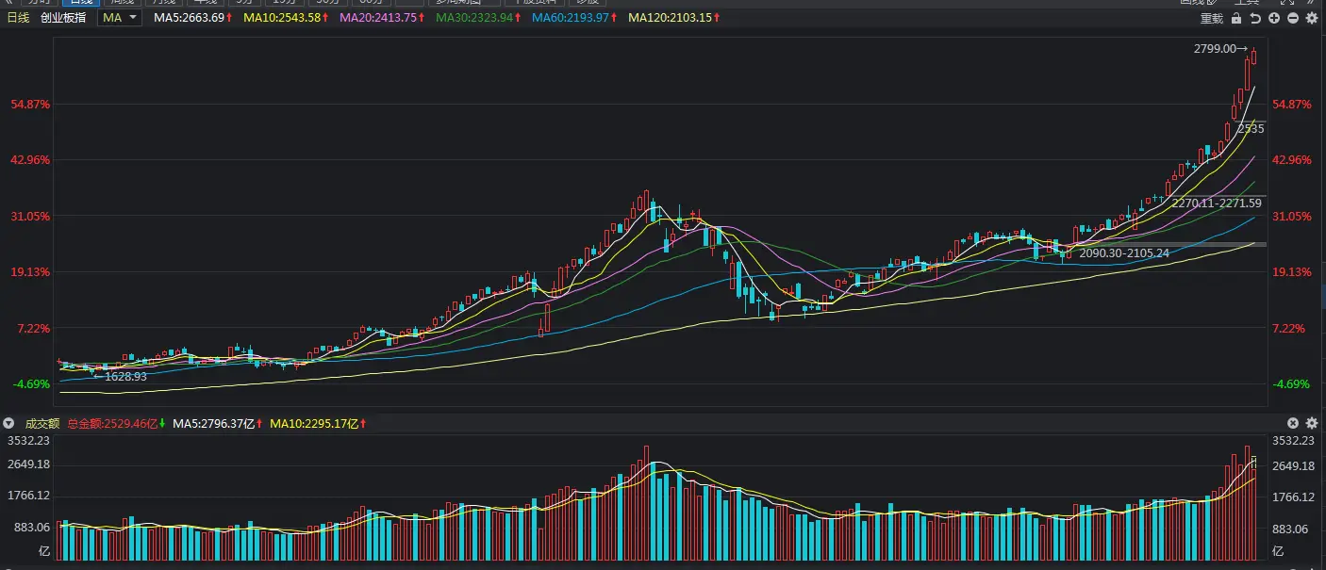Click the lock icon beside 重载
Screen dimensions: 1326x570
tap(1237, 18)
